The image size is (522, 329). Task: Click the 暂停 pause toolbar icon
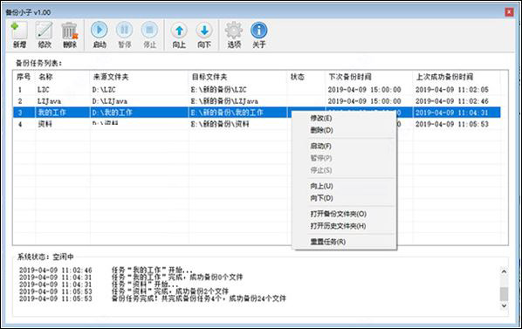point(125,35)
